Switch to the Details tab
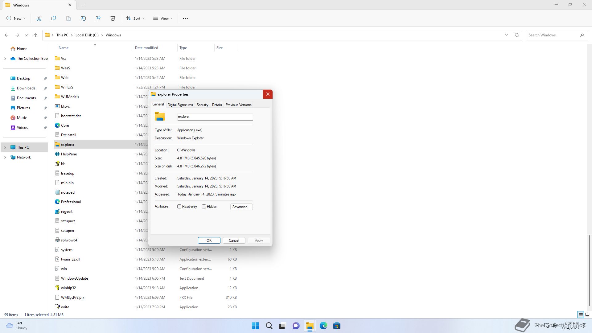 pyautogui.click(x=217, y=105)
